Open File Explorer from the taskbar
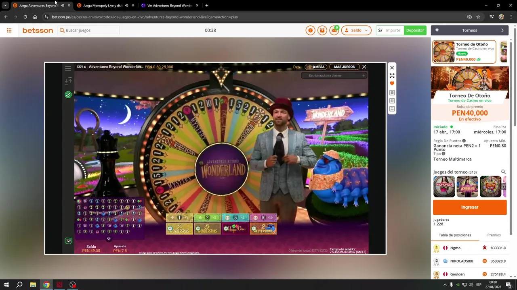The width and height of the screenshot is (517, 290). pos(33,285)
